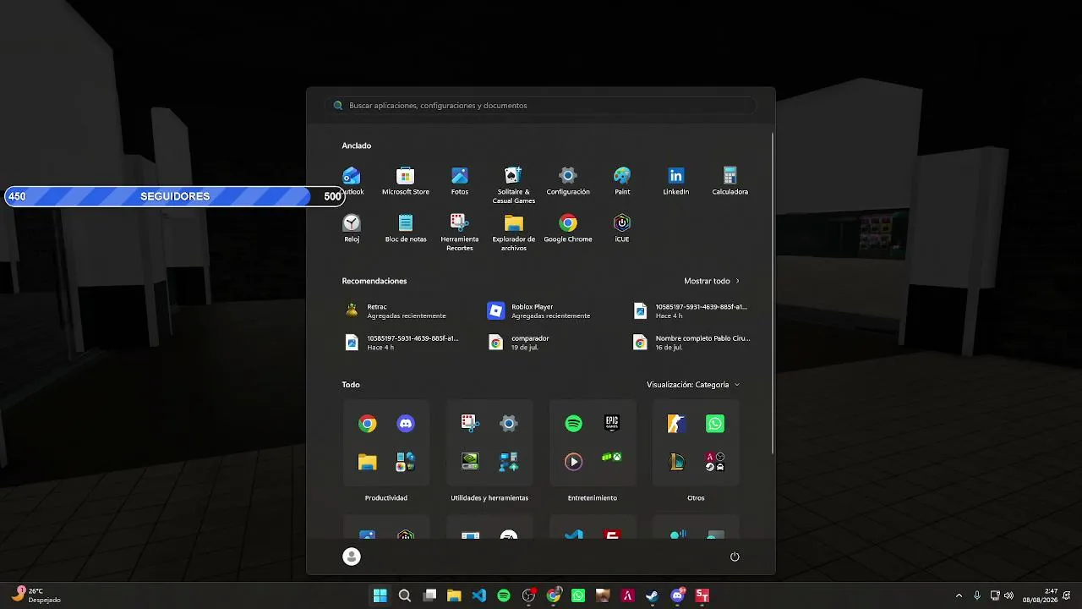Open Microsoft Store from pinned apps
This screenshot has height=609, width=1082.
406,180
